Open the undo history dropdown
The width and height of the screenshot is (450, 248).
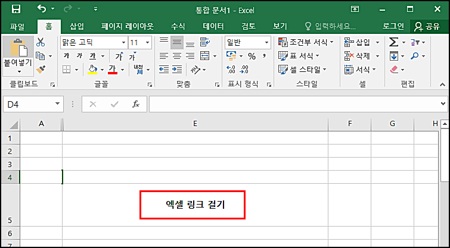52,9
